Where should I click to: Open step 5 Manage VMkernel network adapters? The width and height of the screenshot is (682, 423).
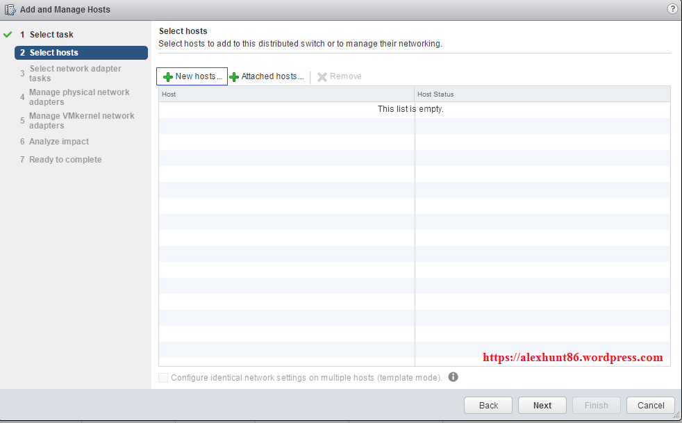click(77, 120)
